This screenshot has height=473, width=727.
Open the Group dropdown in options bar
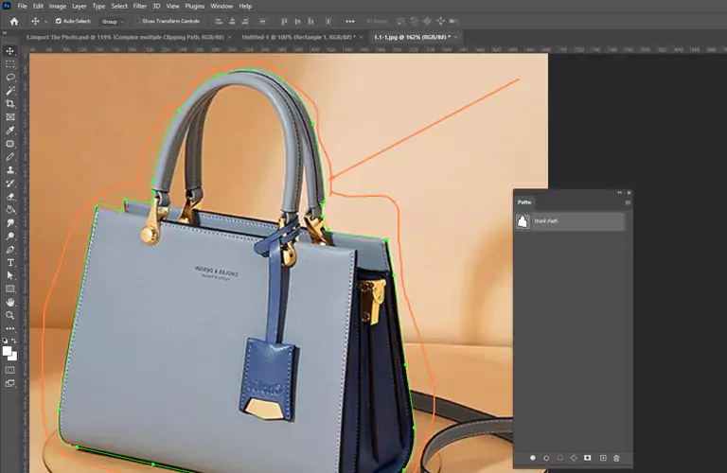113,21
